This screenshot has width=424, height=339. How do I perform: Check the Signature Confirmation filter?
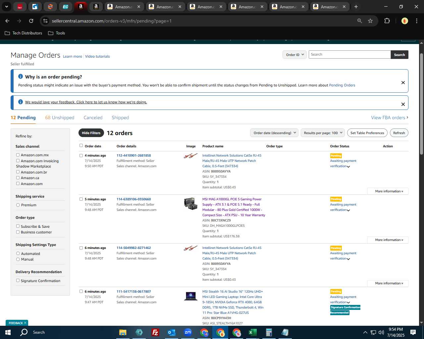[18, 280]
